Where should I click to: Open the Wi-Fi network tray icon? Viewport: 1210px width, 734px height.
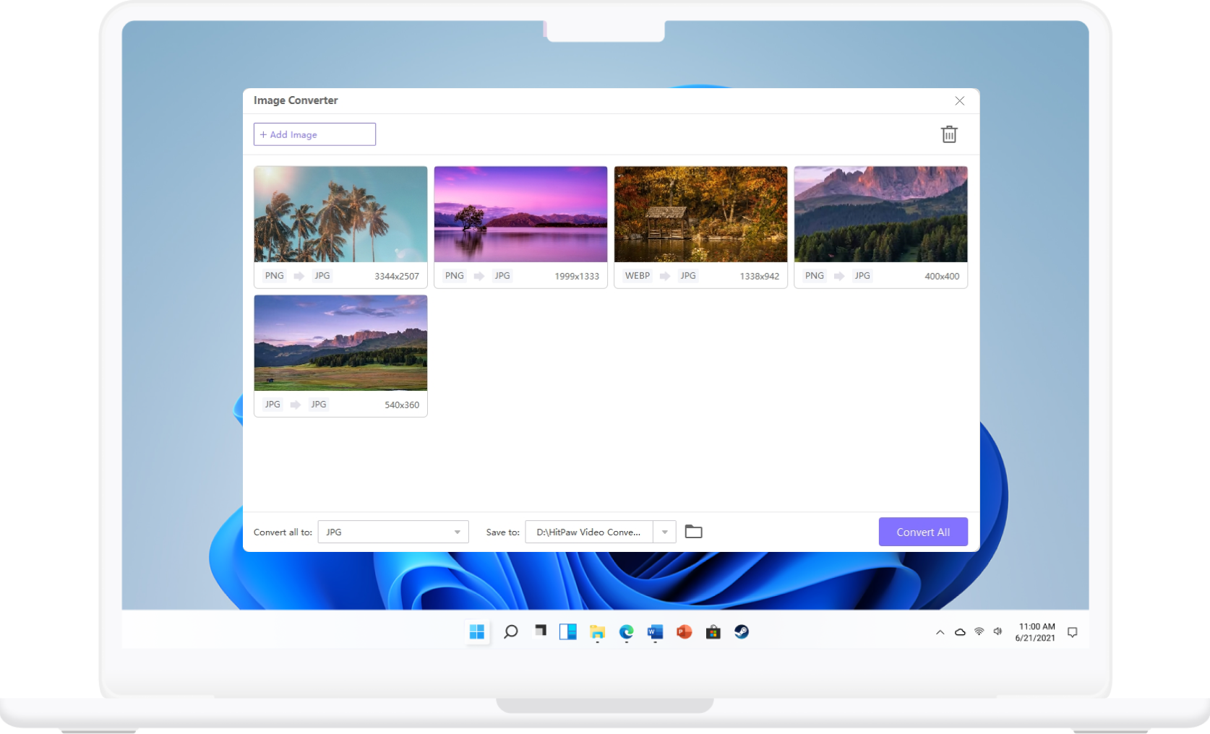click(979, 631)
